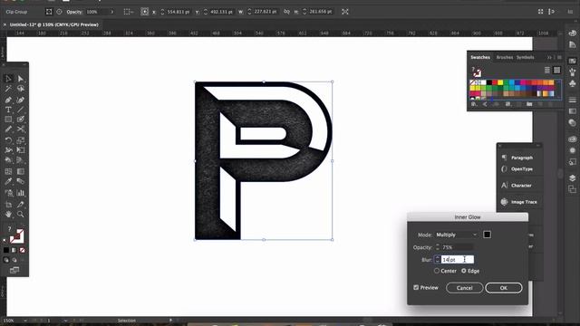
Task: Expand the Opacity dropdown arrow in control bar
Action: click(x=112, y=12)
